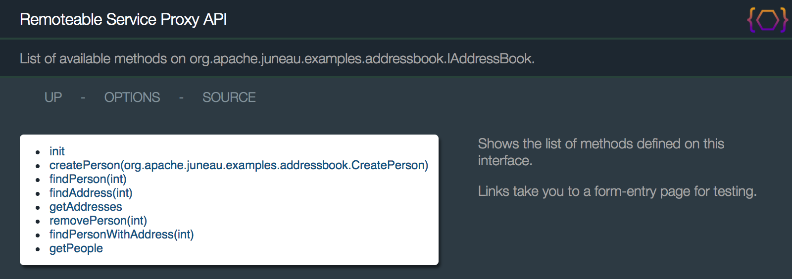
Task: Choose the removePerson(int) method link
Action: (98, 221)
